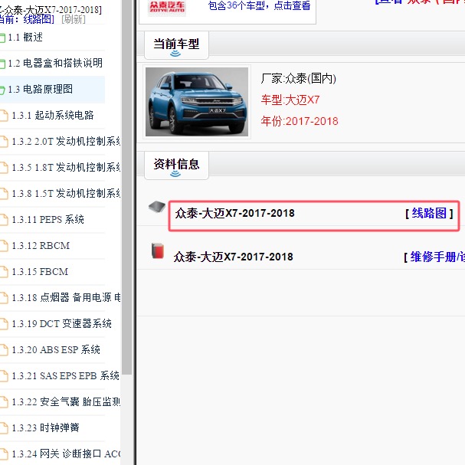Click page icon beside 1.3.23 时钟弹簧
The height and width of the screenshot is (465, 465).
tap(4, 428)
